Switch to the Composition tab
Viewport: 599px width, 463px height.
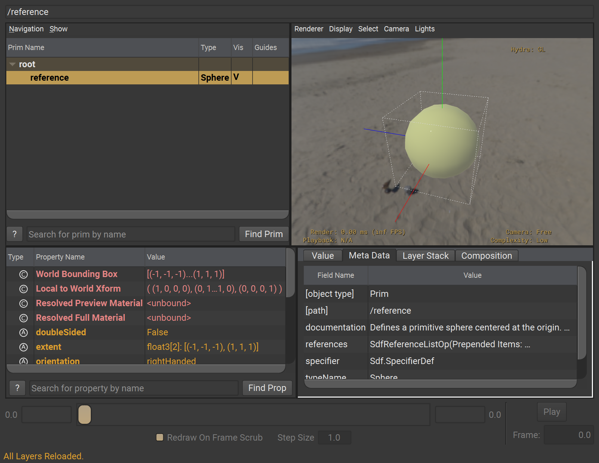(486, 256)
